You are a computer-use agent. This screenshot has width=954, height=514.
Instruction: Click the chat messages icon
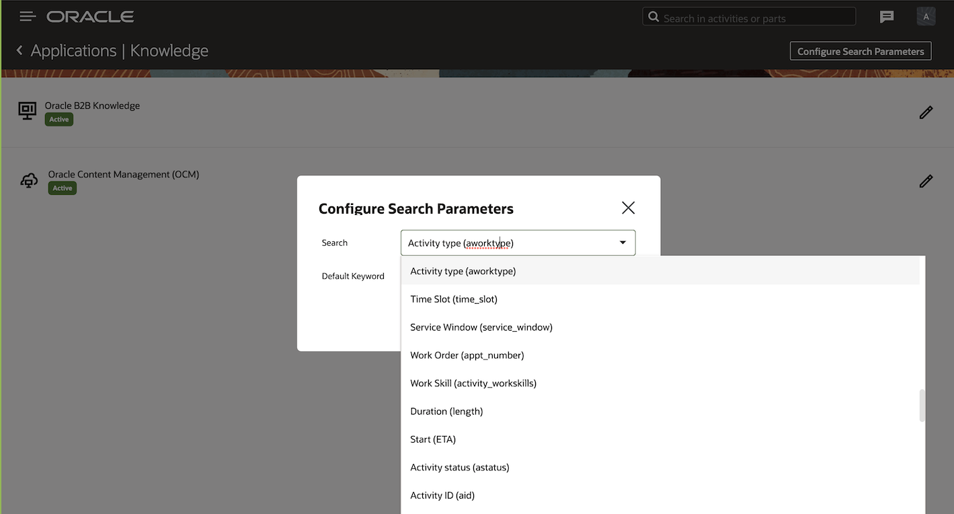pyautogui.click(x=887, y=17)
